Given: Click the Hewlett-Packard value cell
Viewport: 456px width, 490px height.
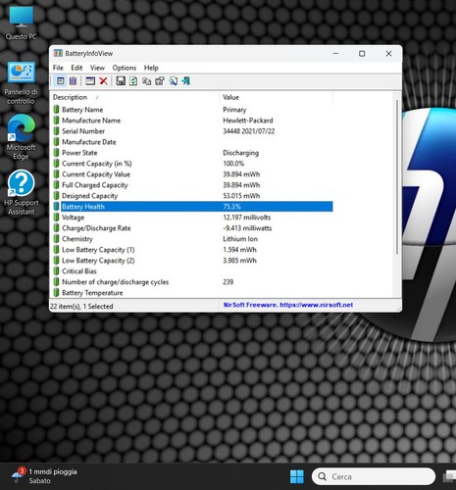Looking at the screenshot, I should 248,121.
